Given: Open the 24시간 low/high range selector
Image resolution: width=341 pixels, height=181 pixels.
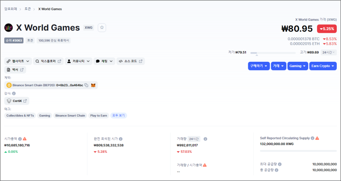Looking at the screenshot, I should pos(329,52).
